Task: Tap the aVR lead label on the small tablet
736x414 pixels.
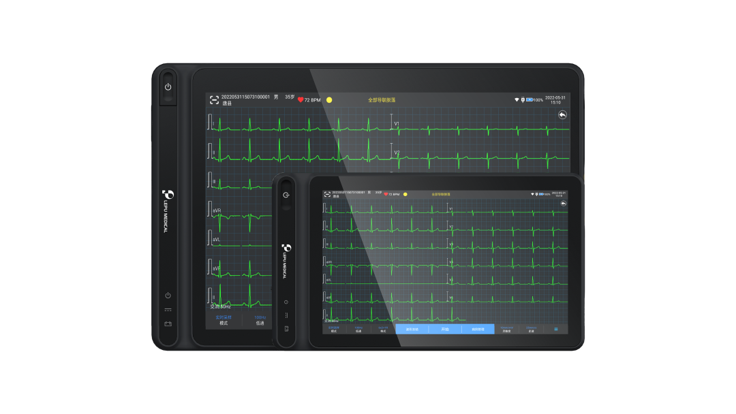Action: [329, 262]
